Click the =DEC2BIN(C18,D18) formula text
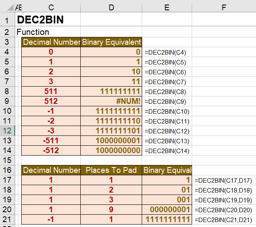This screenshot has height=227, width=256. tap(223, 190)
